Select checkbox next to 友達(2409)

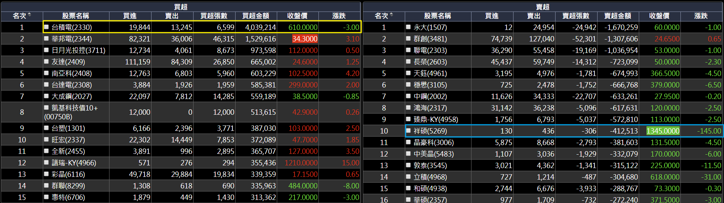pyautogui.click(x=46, y=61)
